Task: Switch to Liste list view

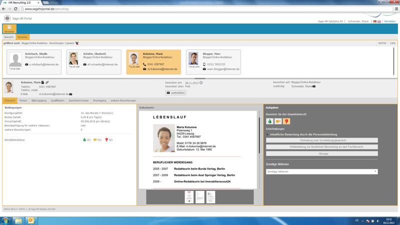Action: click(x=392, y=43)
